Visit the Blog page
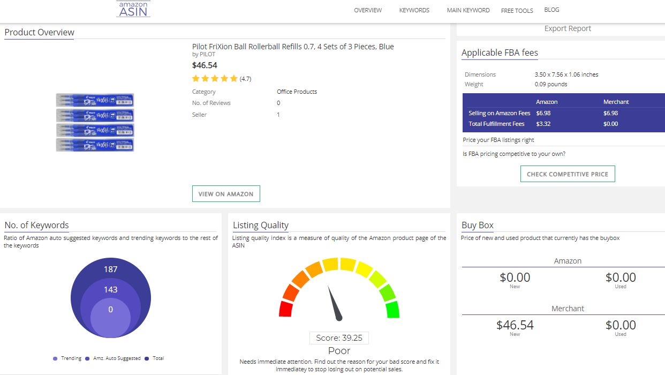 (551, 10)
